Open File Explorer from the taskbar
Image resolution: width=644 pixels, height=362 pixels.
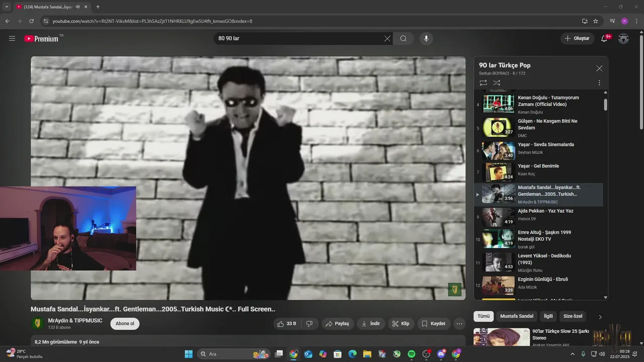click(367, 354)
